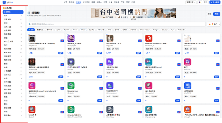Click the bar chart icon beside 頻道榜 heading
Screen dimensions: 222x123
click(29, 13)
